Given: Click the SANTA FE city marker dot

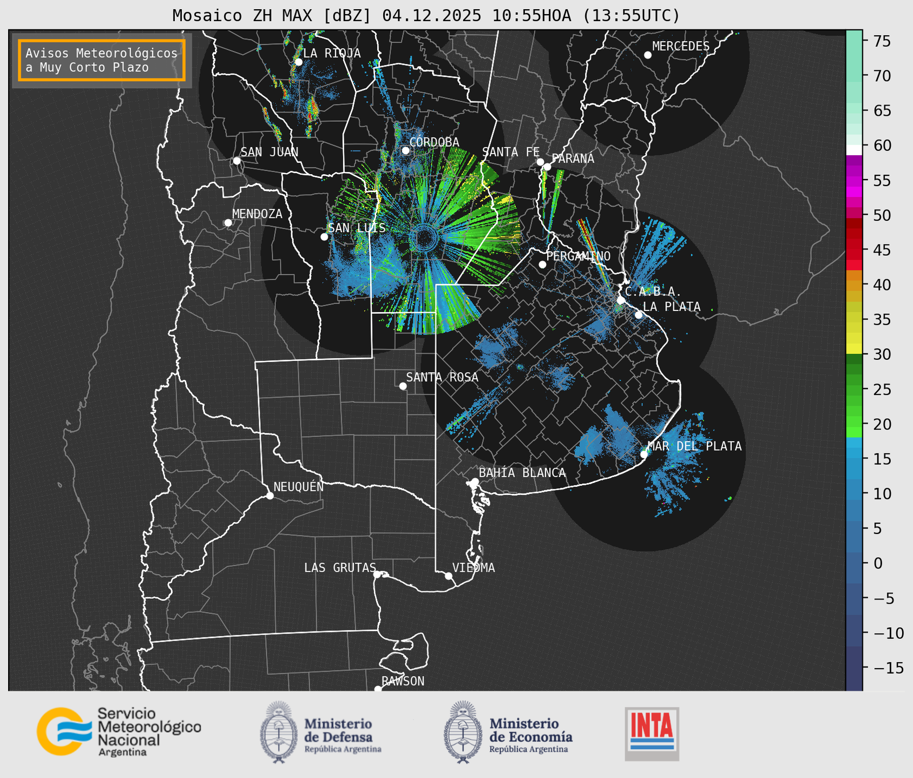Looking at the screenshot, I should pyautogui.click(x=540, y=162).
